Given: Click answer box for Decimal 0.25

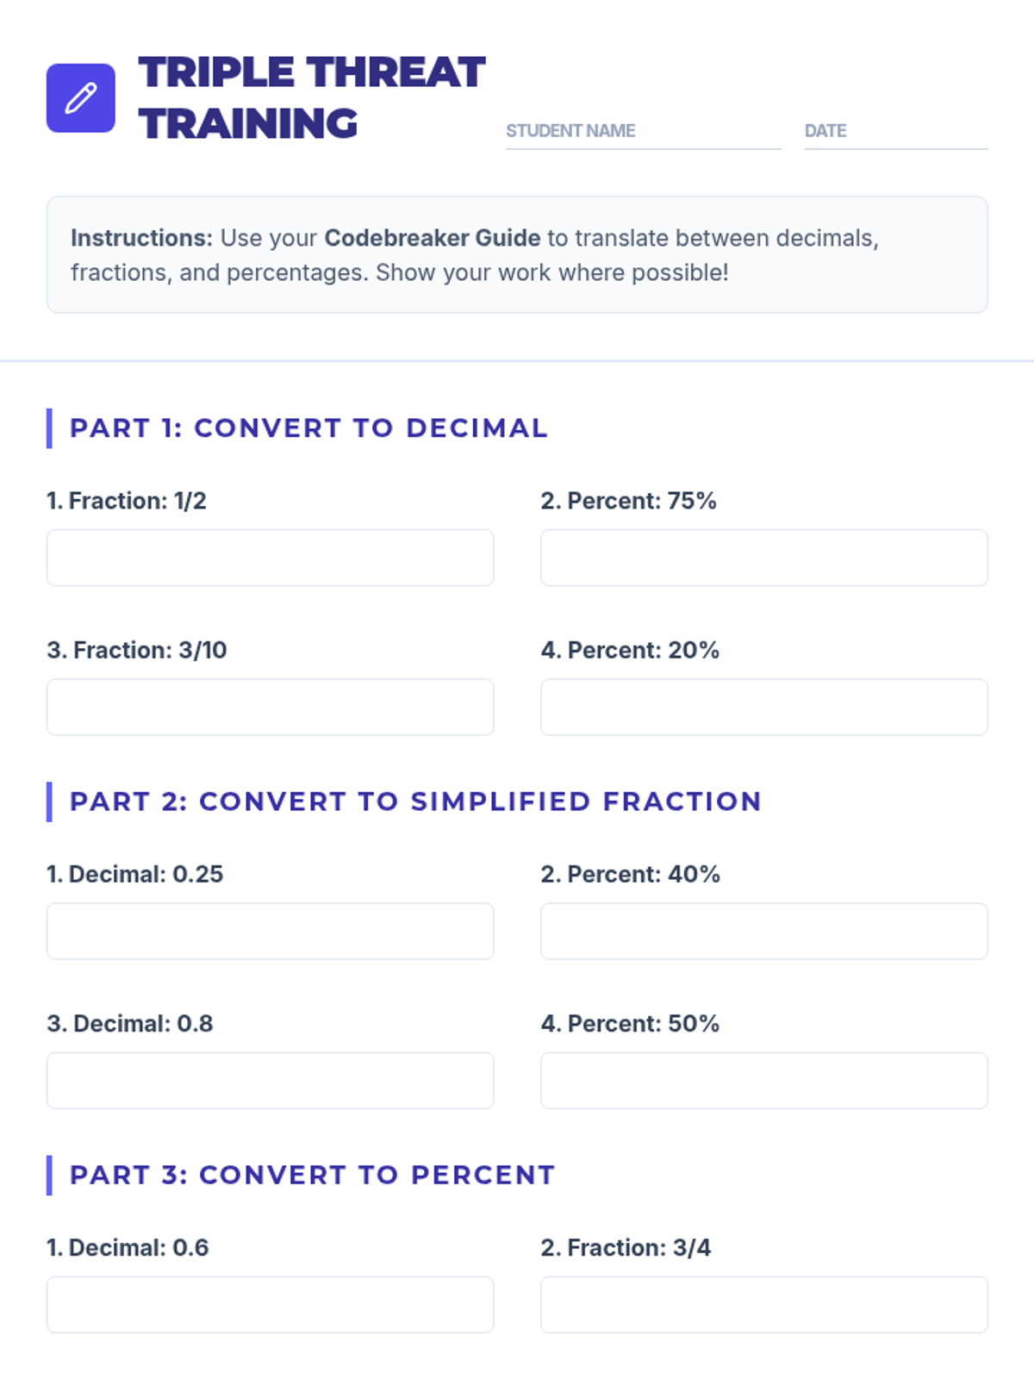Looking at the screenshot, I should 270,931.
